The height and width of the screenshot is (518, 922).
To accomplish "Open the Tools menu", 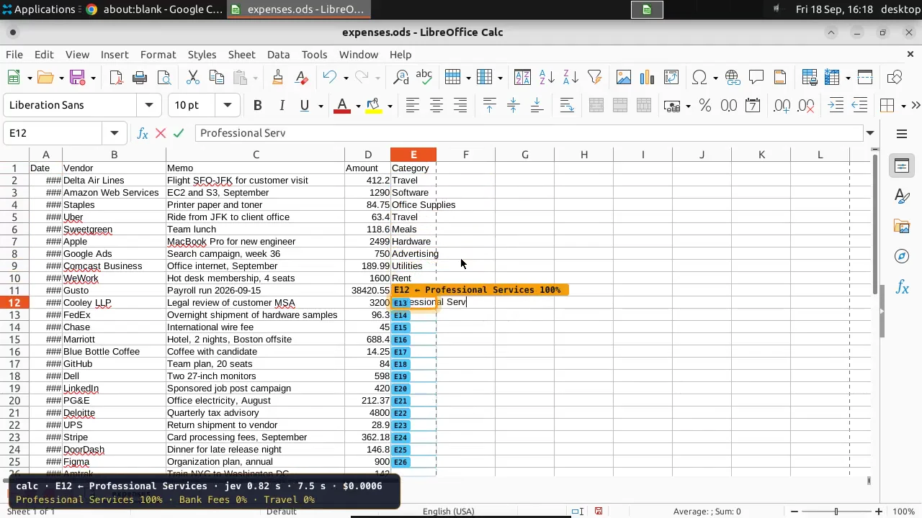I will (x=314, y=55).
